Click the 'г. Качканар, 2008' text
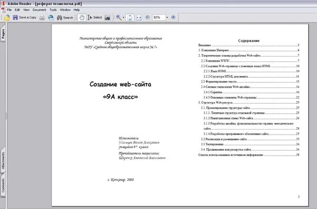The width and height of the screenshot is (317, 209). (x=120, y=180)
